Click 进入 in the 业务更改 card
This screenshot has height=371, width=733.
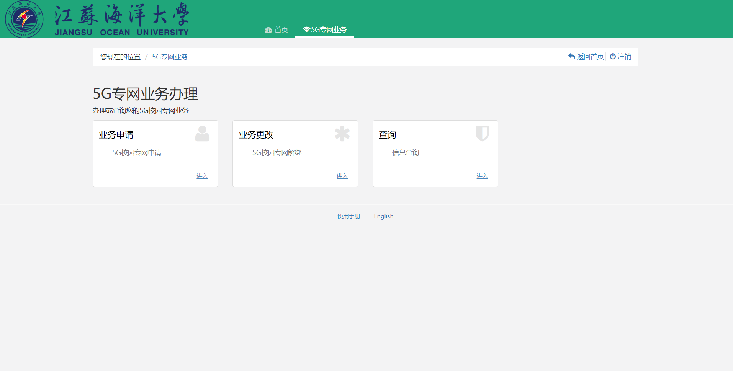[x=342, y=176]
